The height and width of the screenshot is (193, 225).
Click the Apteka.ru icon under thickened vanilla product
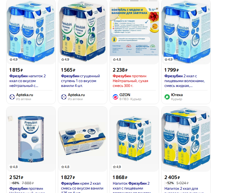click(64, 97)
